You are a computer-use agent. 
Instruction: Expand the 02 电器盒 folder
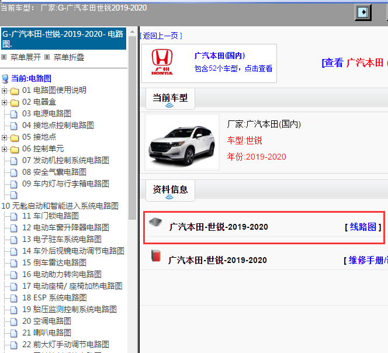click(4, 102)
